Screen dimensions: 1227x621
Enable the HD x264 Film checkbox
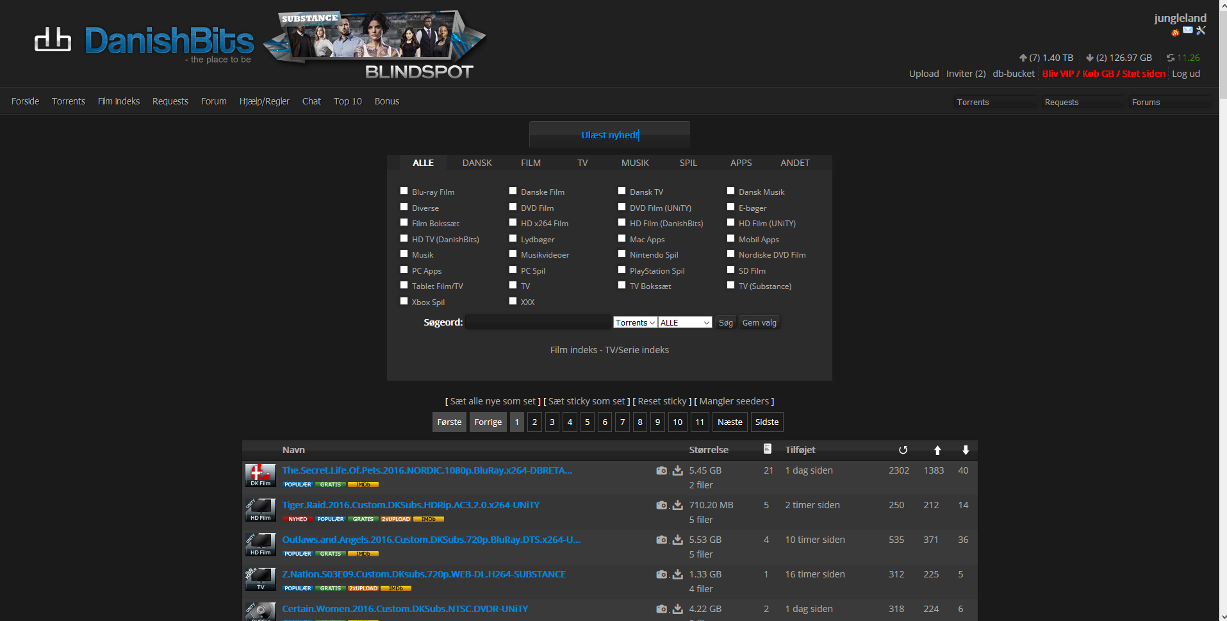[513, 222]
